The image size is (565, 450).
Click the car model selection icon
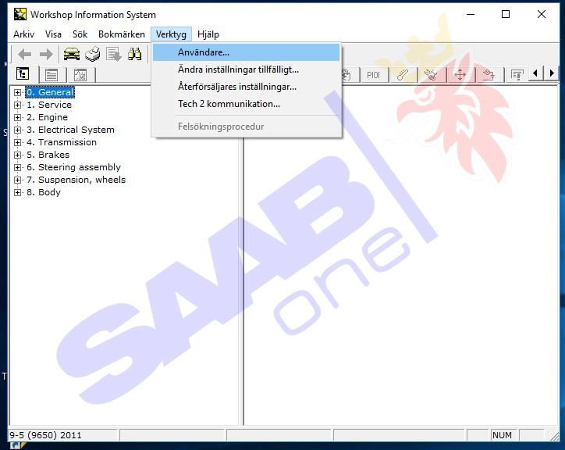[x=72, y=54]
